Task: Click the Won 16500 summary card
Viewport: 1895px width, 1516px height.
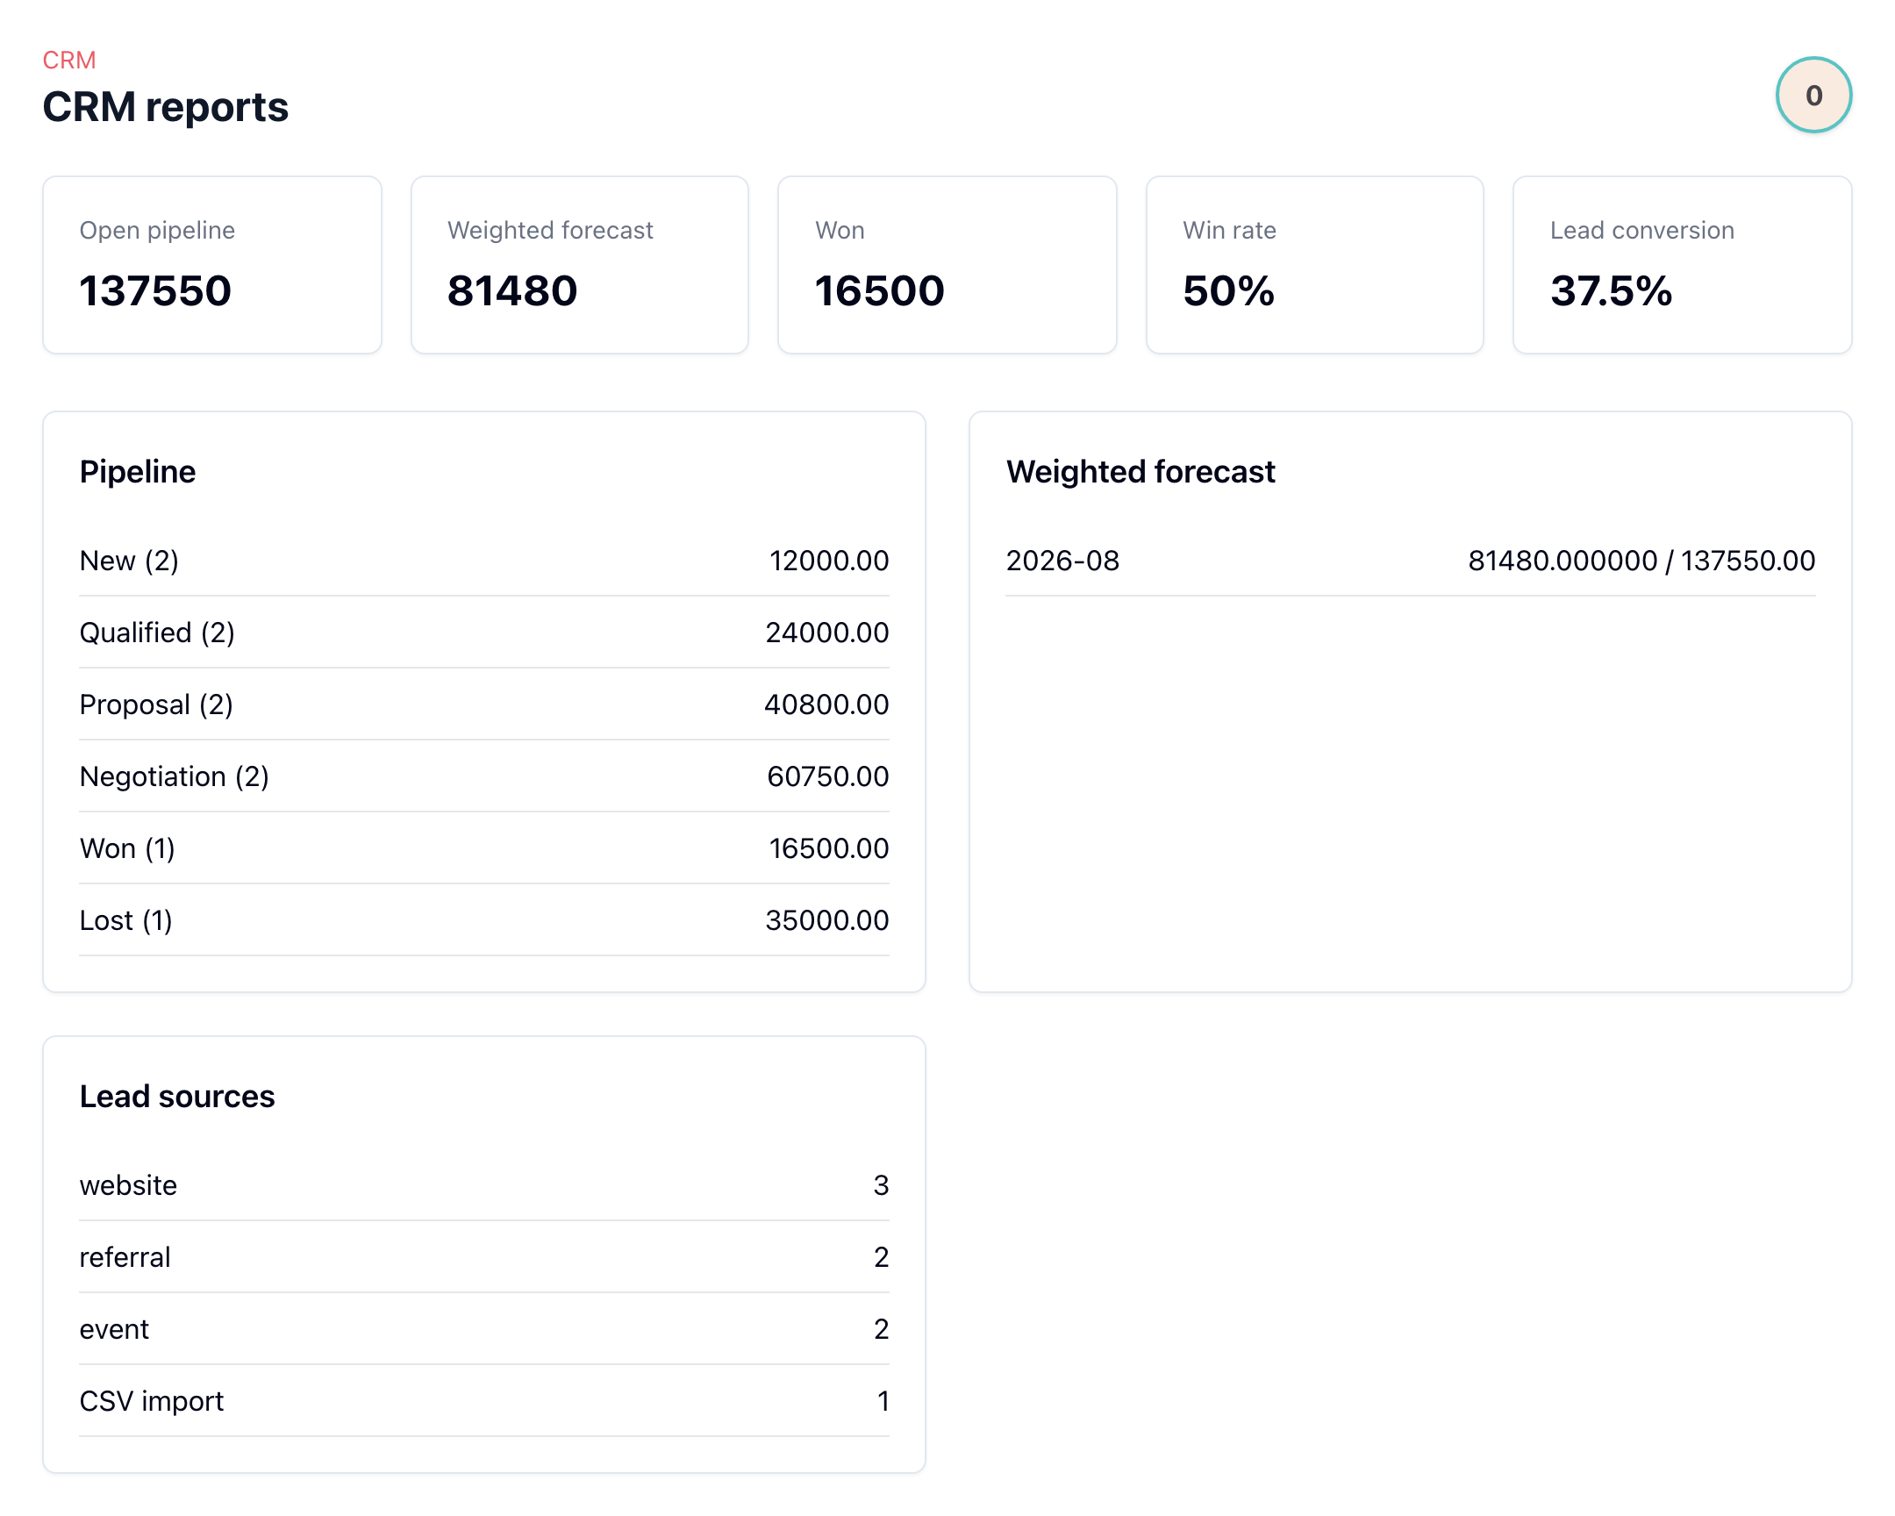Action: (947, 265)
